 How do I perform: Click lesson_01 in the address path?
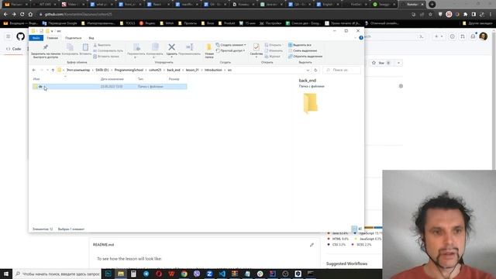coord(192,70)
